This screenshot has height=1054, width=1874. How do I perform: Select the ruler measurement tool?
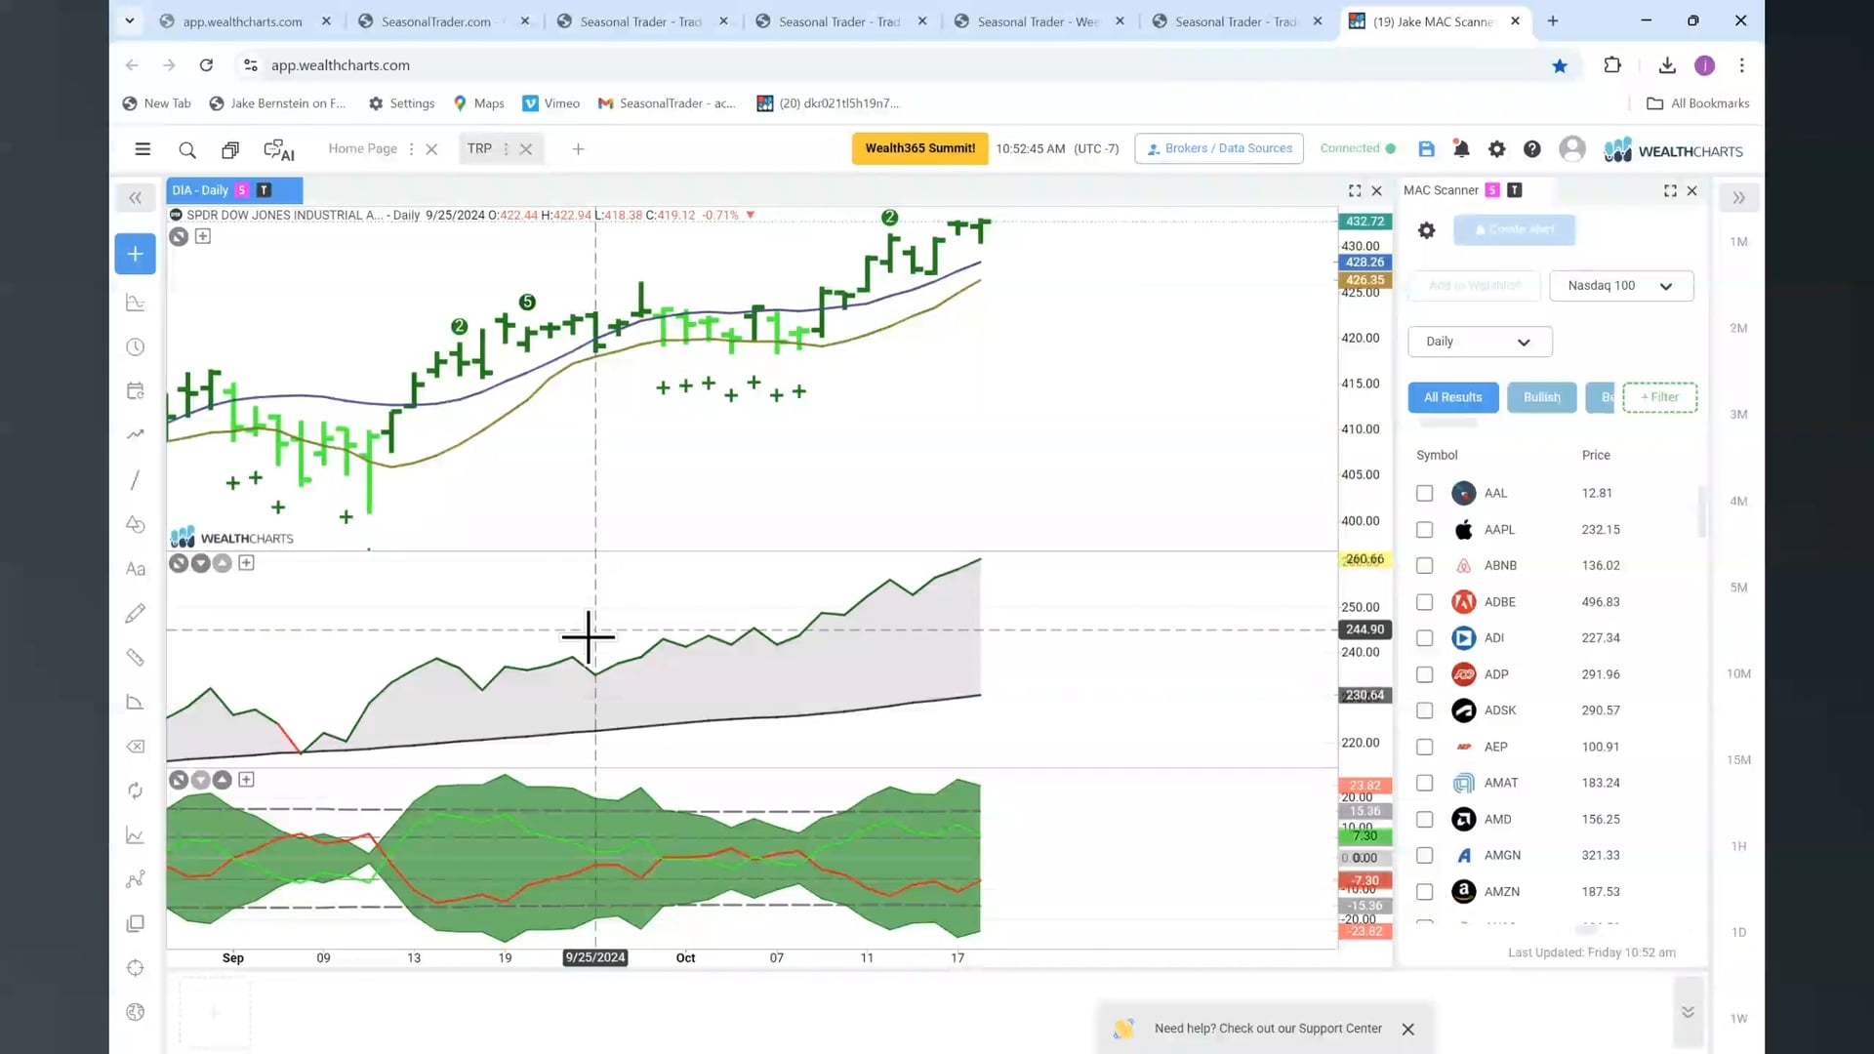point(136,658)
